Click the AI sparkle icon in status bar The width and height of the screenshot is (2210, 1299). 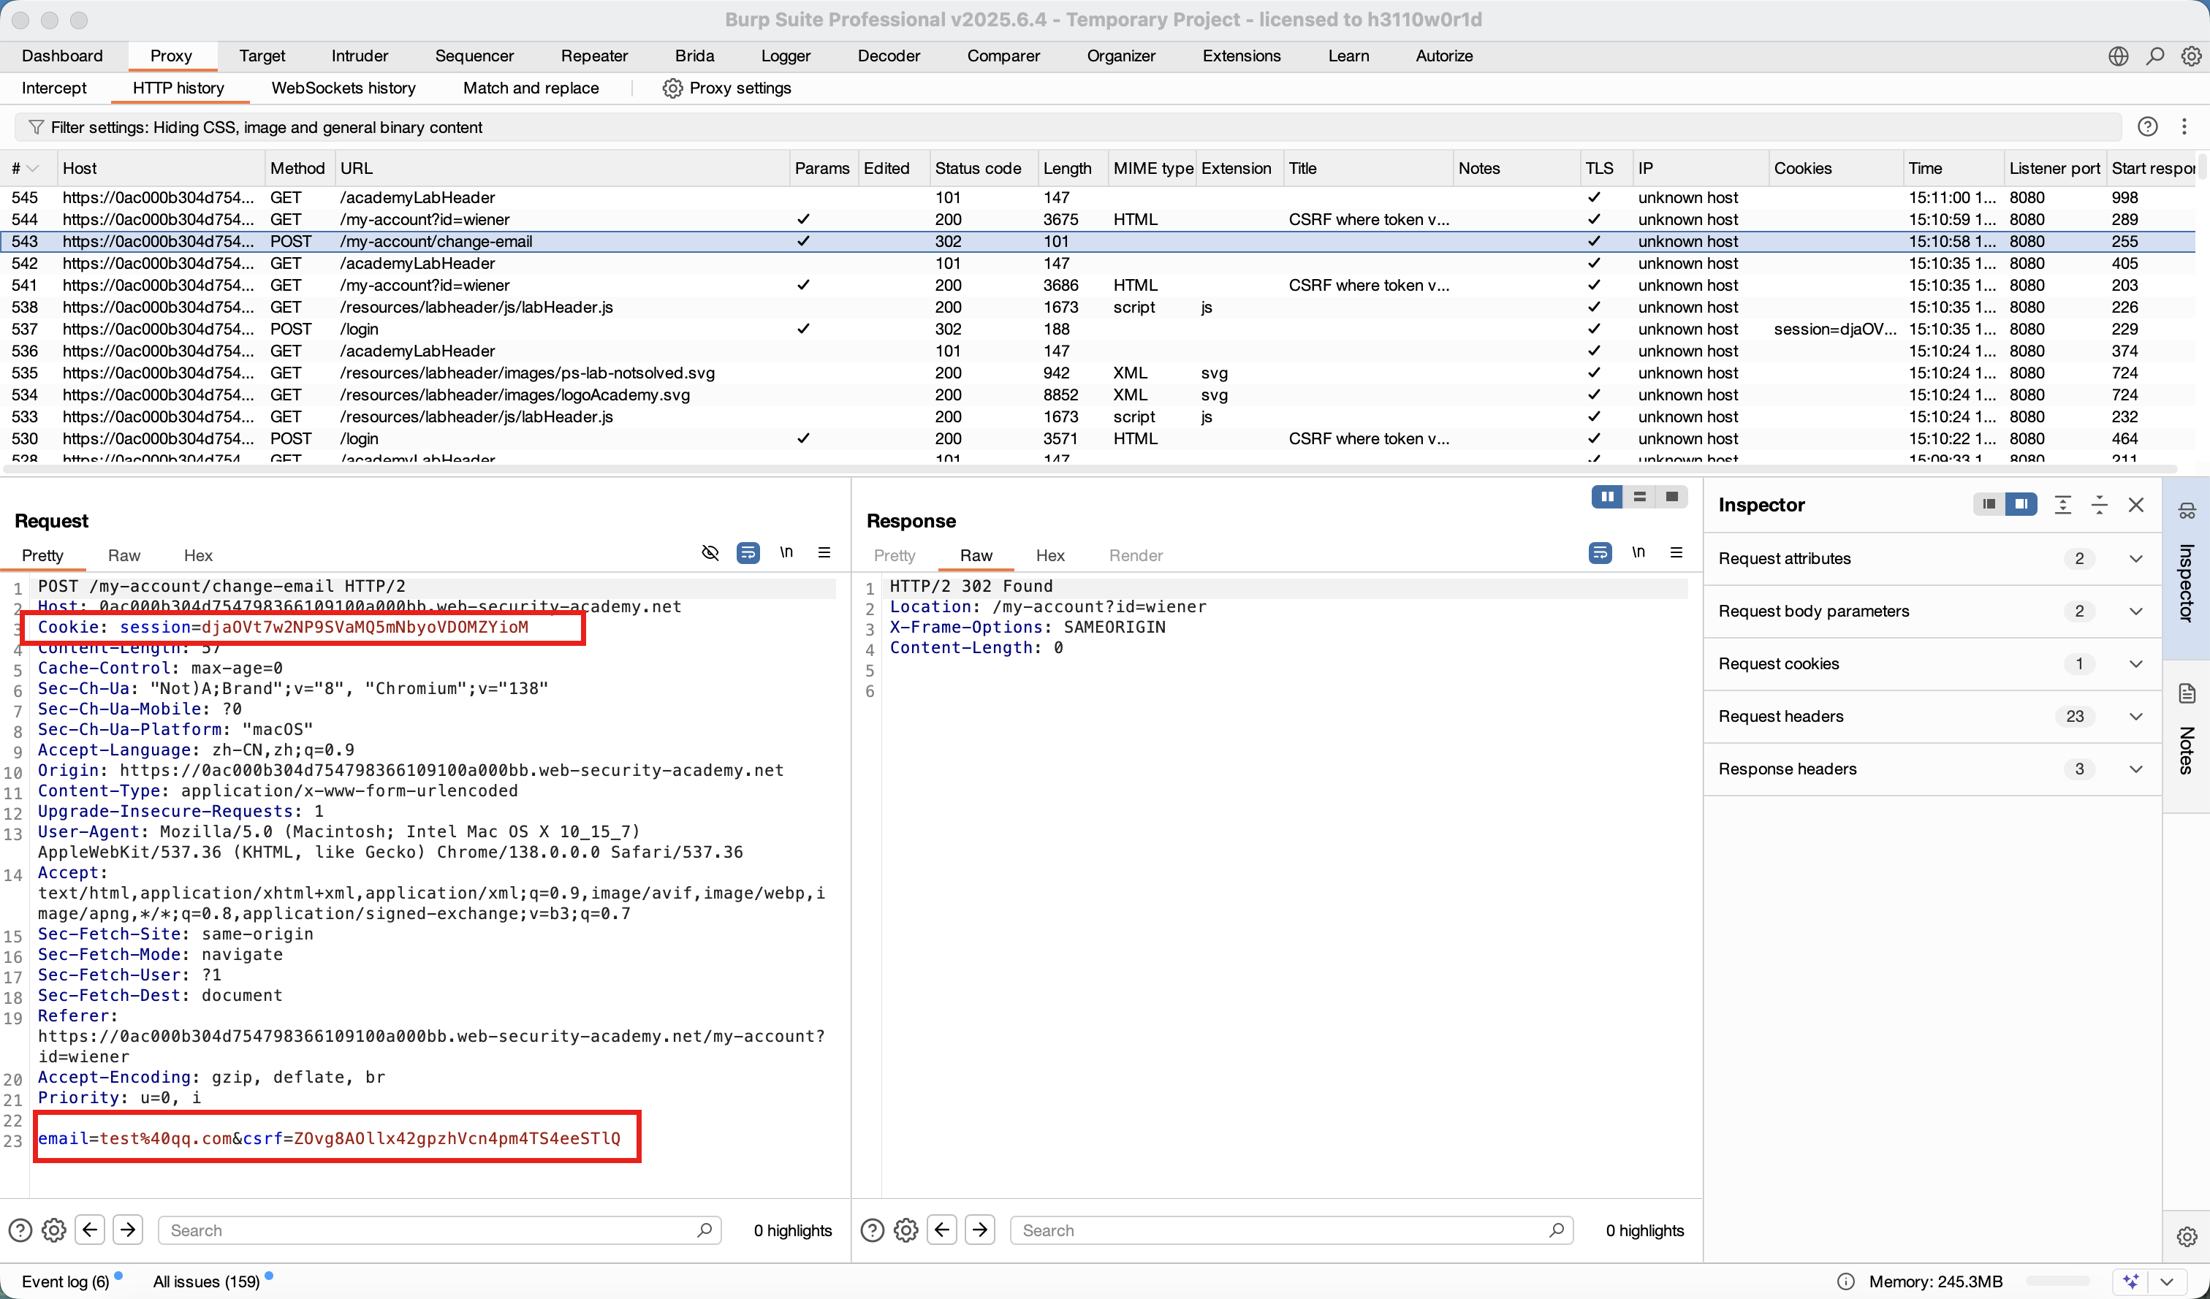pos(2131,1281)
